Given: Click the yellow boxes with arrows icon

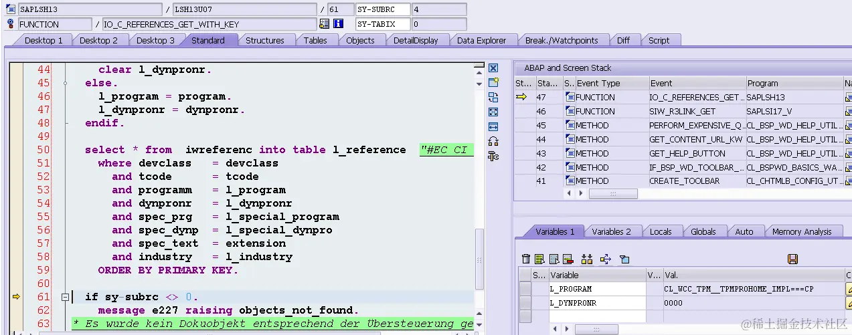Looking at the screenshot, I should tap(587, 259).
